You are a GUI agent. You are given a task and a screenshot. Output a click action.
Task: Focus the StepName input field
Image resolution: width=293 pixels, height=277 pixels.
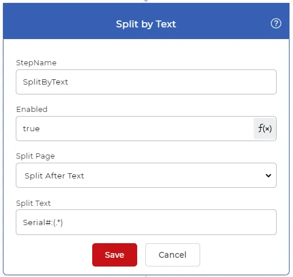point(146,82)
